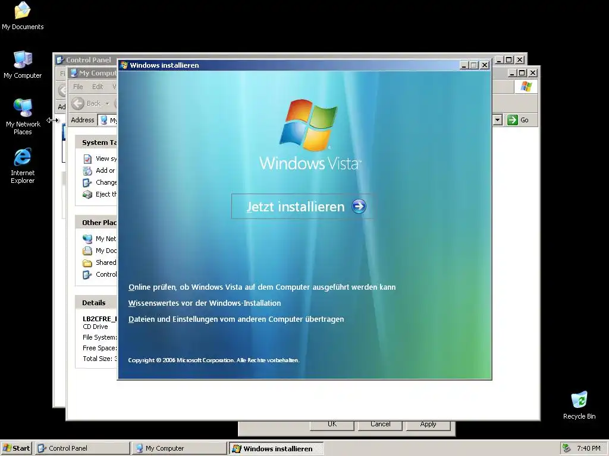
Task: Click the green Go arrow button
Action: point(513,120)
